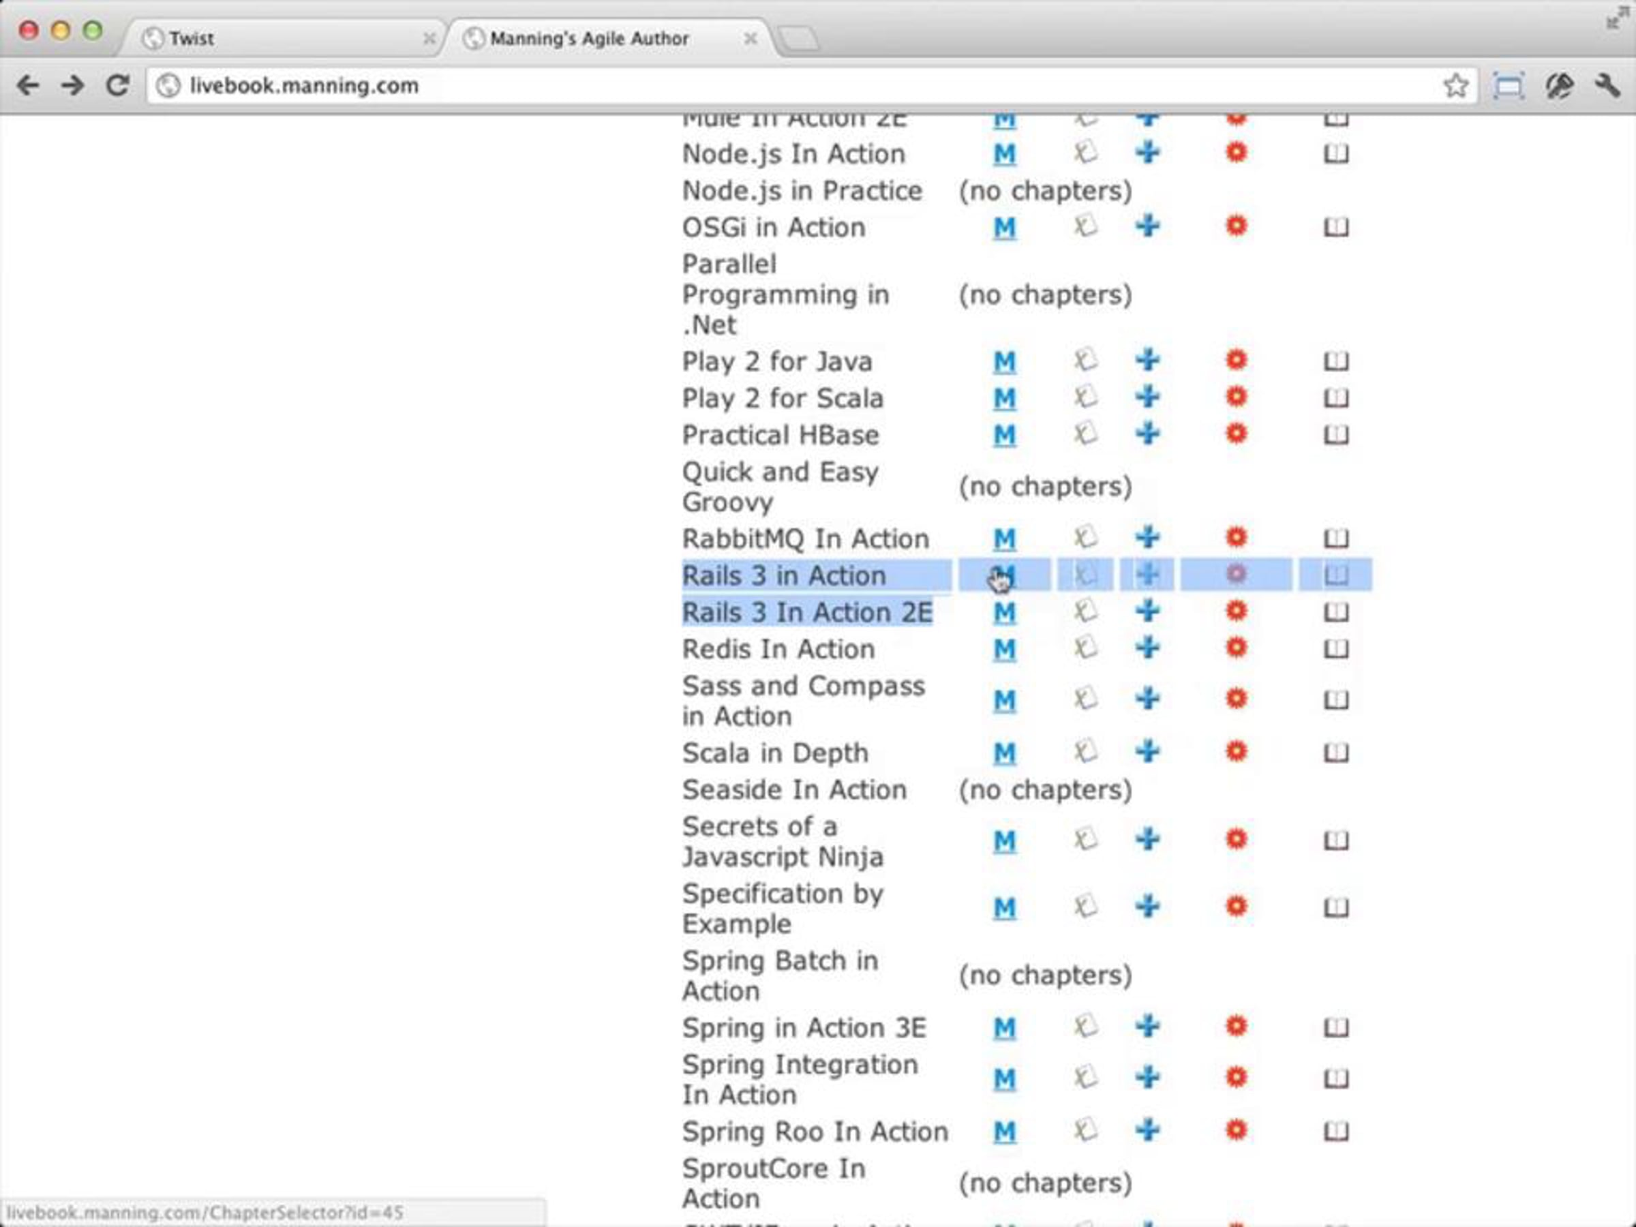Click the 'Parallel Programming in .Net' title

(785, 294)
